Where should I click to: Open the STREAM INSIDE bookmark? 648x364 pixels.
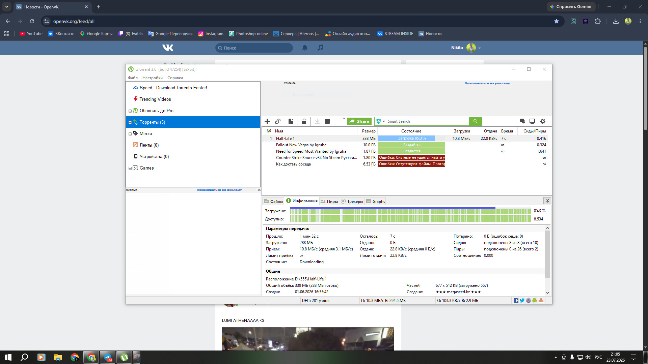tap(395, 34)
